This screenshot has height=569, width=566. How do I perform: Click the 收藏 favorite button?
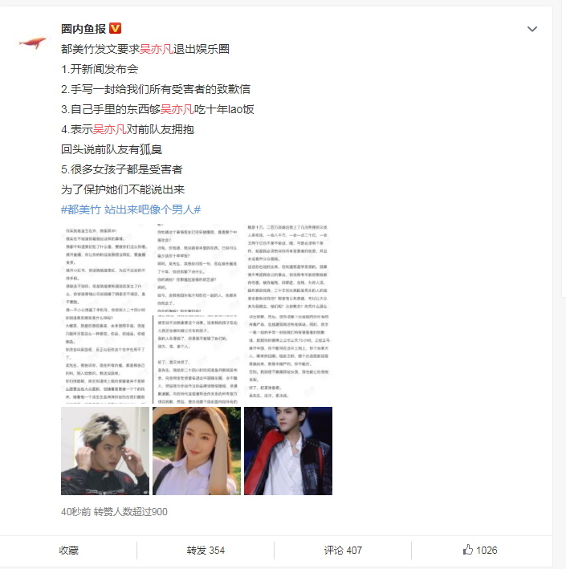click(x=68, y=550)
